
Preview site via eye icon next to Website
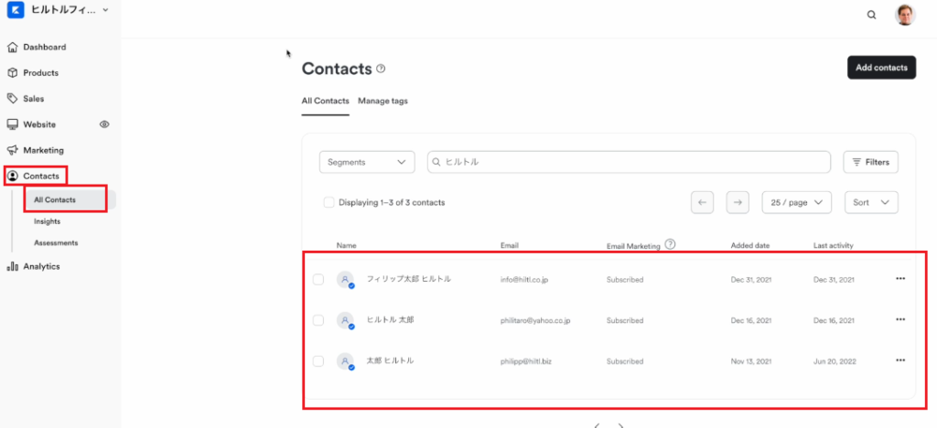pyautogui.click(x=104, y=124)
